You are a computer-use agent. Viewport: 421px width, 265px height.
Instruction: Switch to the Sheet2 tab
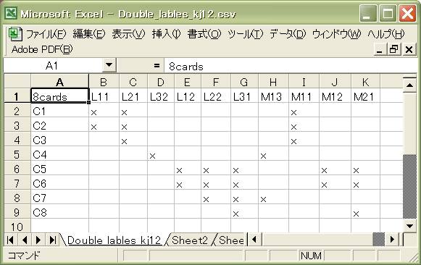tap(190, 240)
